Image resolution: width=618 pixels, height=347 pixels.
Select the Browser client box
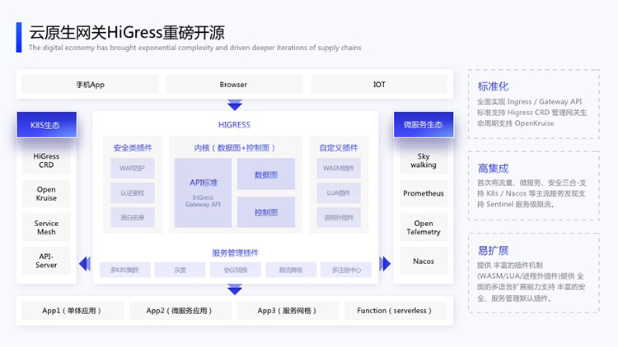pyautogui.click(x=234, y=84)
